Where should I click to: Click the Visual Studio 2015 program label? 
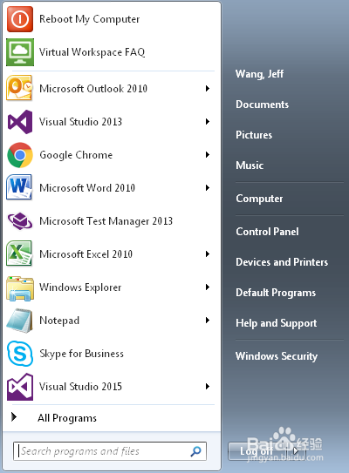tap(80, 387)
